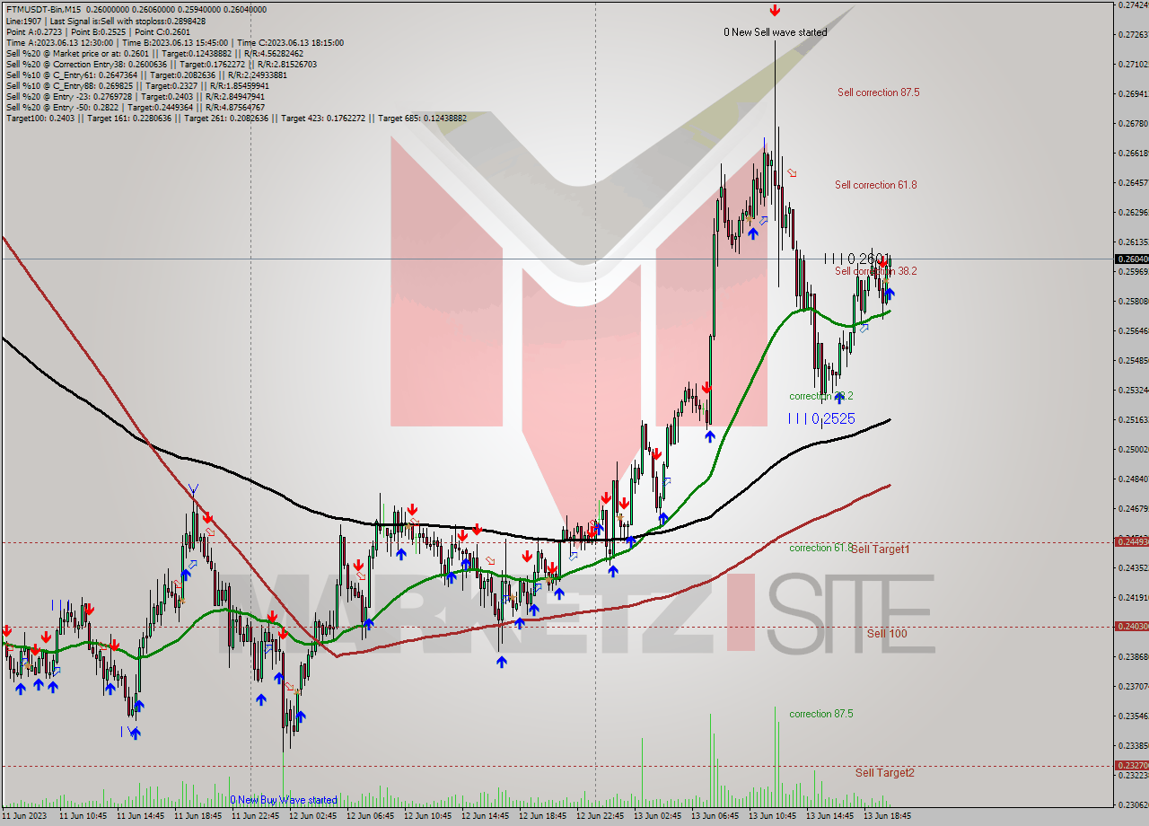1149x826 pixels.
Task: Click the 0.23868 price axis value
Action: (1134, 656)
